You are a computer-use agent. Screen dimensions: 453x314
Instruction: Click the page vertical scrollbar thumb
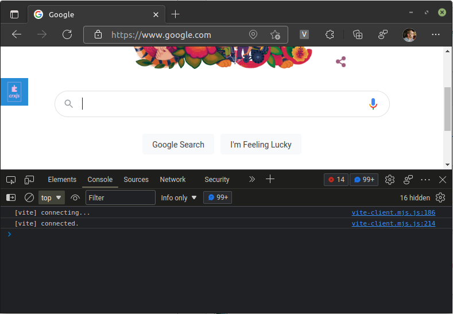(447, 109)
